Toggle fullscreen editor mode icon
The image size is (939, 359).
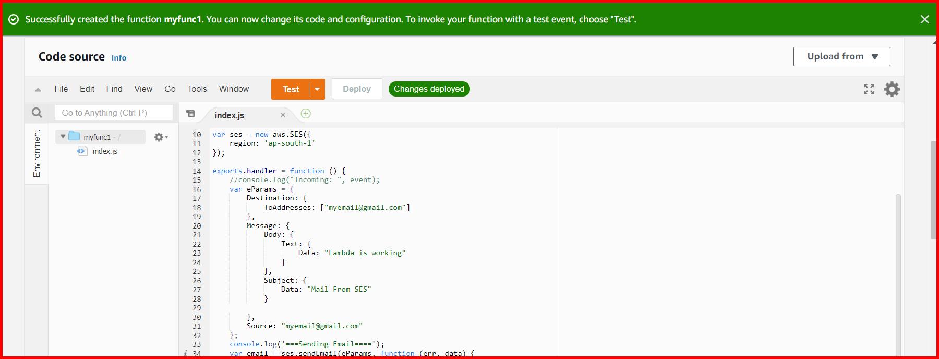869,89
